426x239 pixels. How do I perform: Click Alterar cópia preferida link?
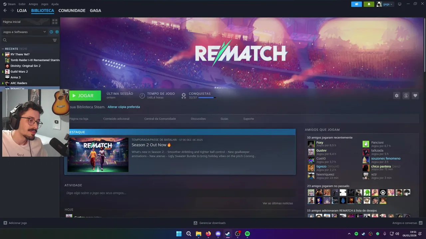(x=123, y=107)
